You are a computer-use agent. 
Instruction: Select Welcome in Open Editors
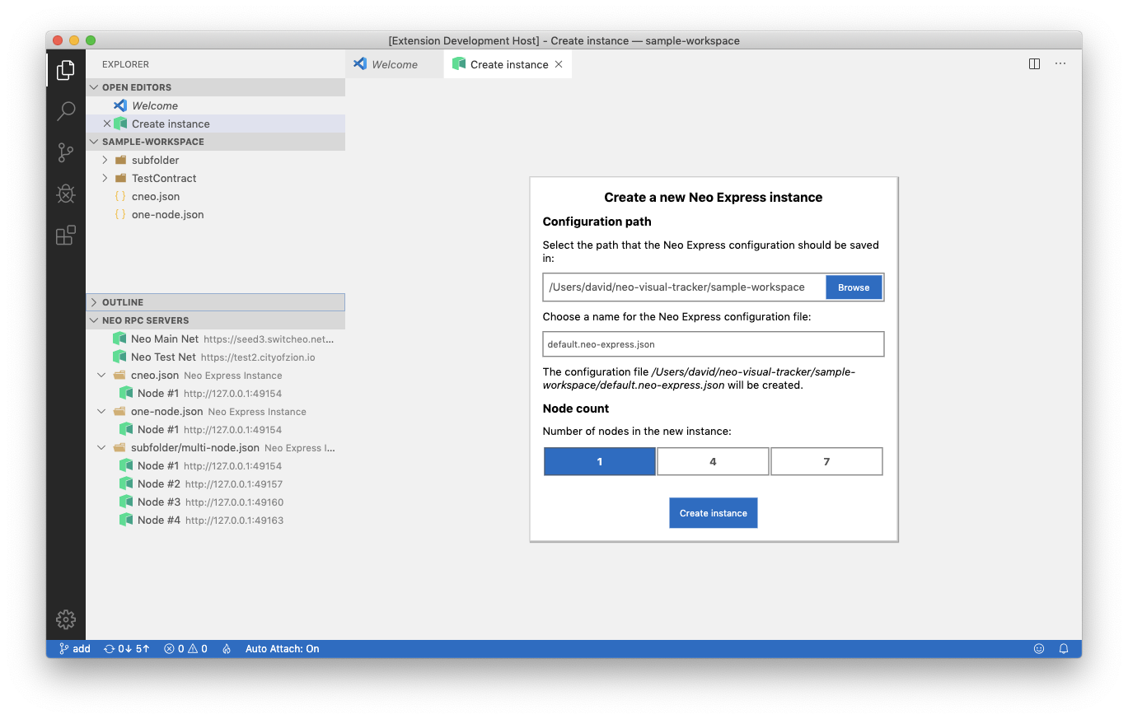(x=215, y=105)
